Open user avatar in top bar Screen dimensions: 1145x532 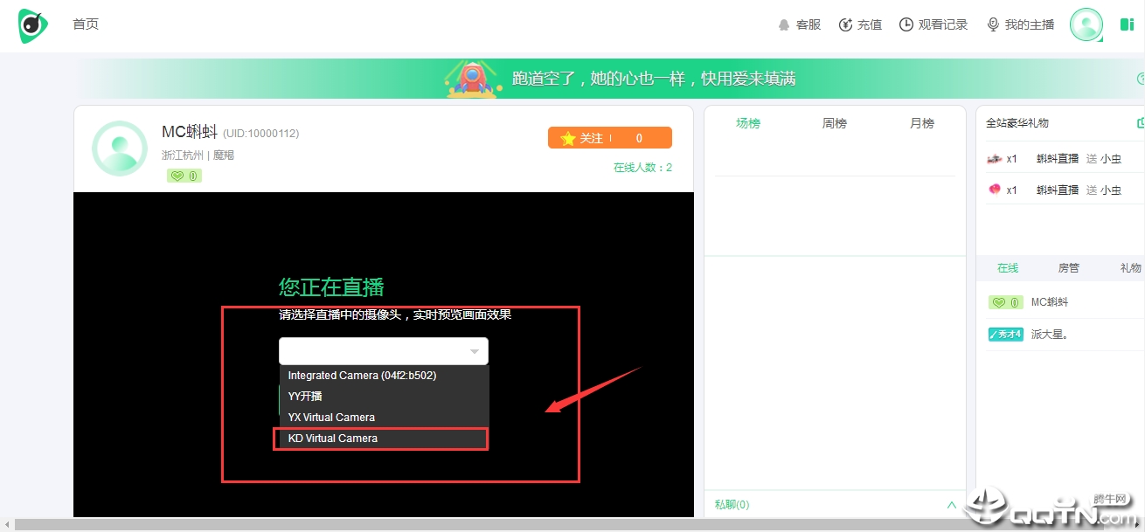pos(1086,24)
